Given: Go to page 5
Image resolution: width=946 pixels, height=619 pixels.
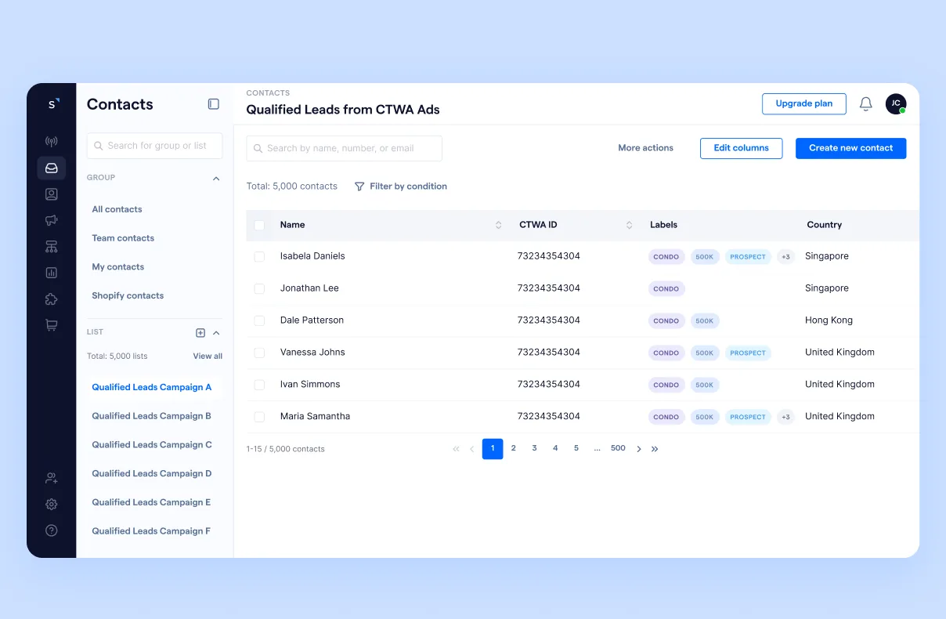Looking at the screenshot, I should [576, 448].
